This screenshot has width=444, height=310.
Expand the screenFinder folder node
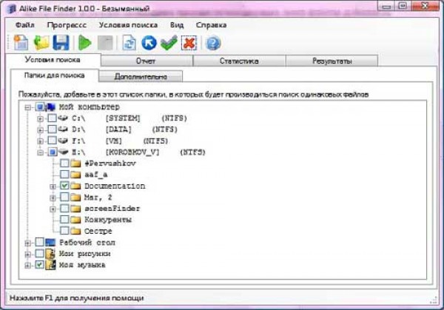53,209
